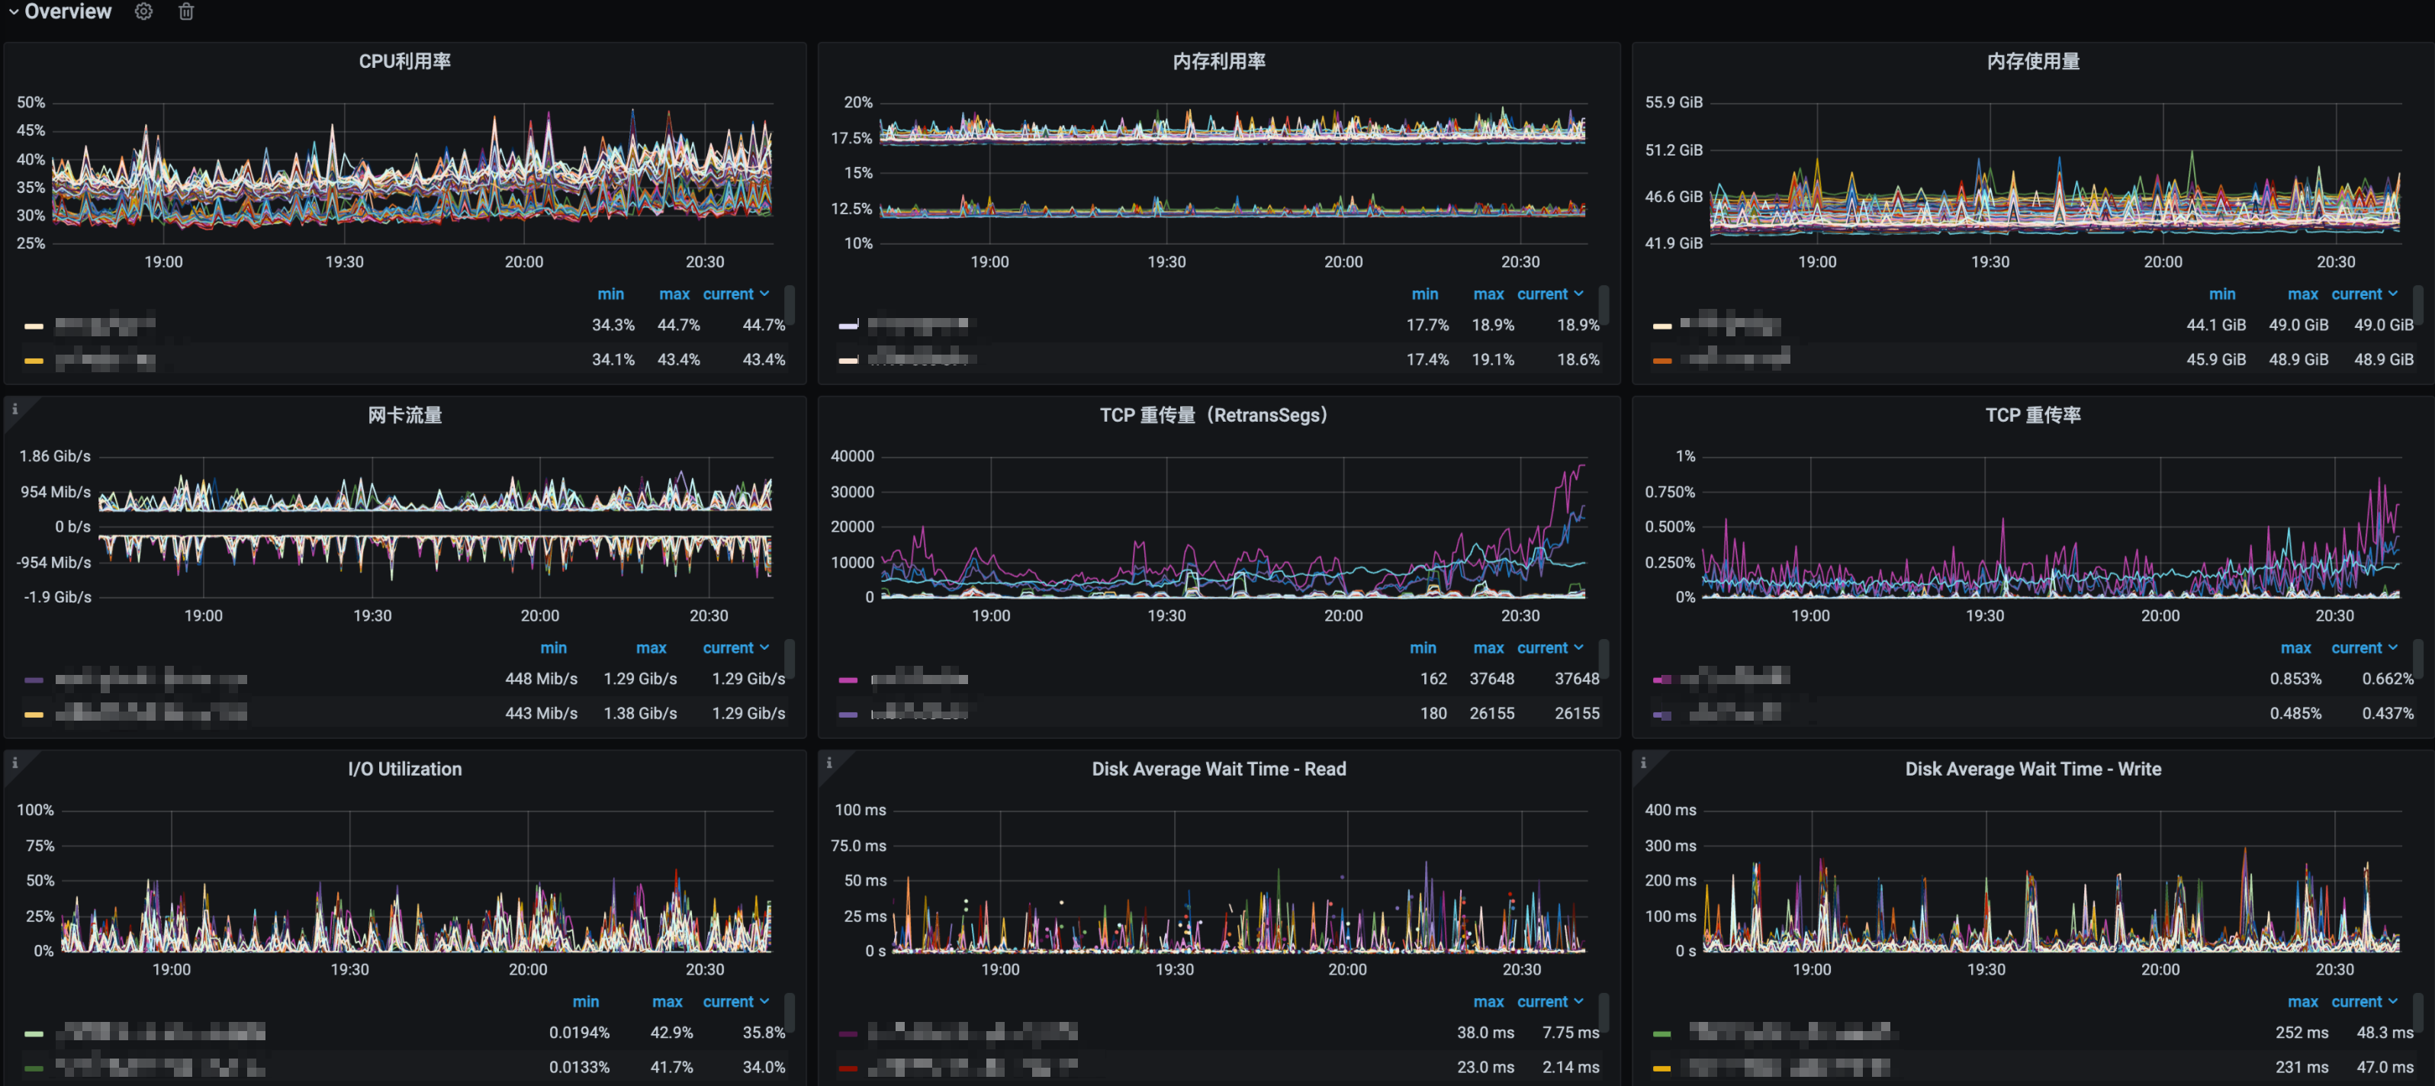Sort 网卡流量 legend by min column
2435x1086 pixels.
553,647
